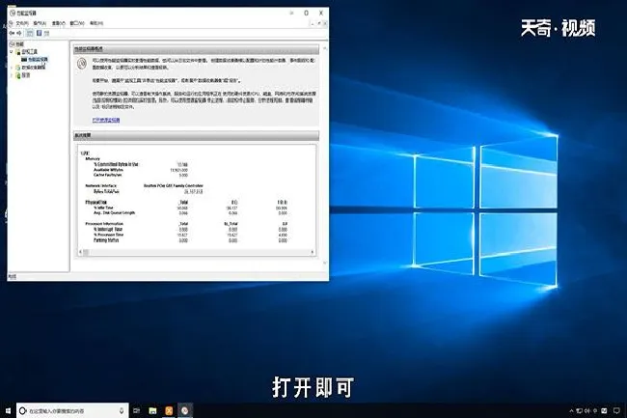Open the 帮助 (Help) menu
The height and width of the screenshot is (418, 627).
[96, 23]
